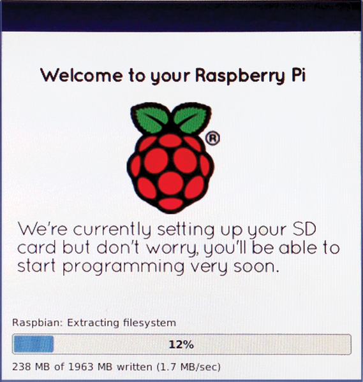Click the 'Welcome to your Raspberry Pi' heading

[x=173, y=76]
